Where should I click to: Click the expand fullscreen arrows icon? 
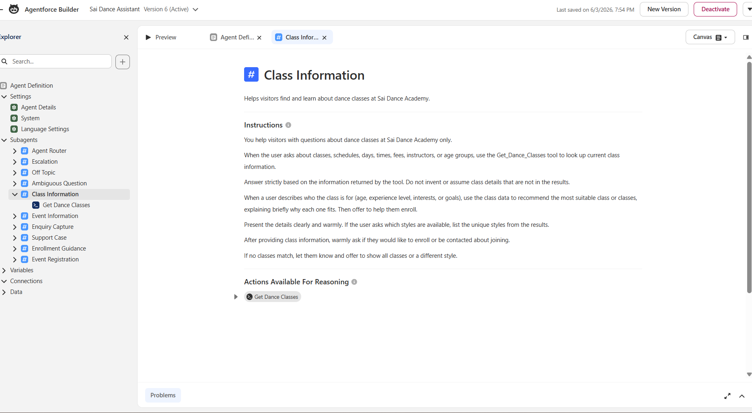pyautogui.click(x=727, y=396)
